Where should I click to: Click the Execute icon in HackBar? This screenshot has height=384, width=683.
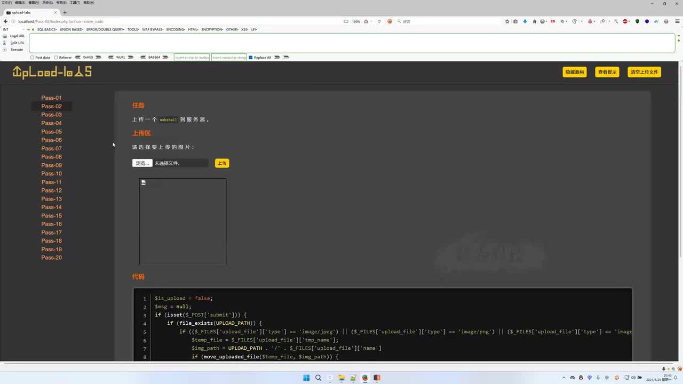tap(5, 50)
